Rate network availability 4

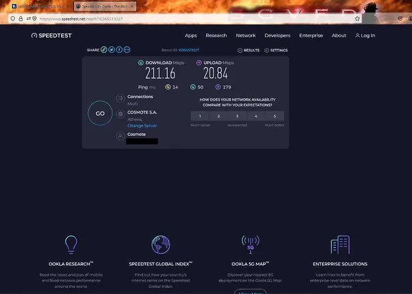pyautogui.click(x=256, y=116)
